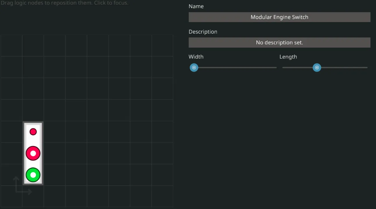Click the bottom-right cell of the grid
The height and width of the screenshot is (209, 376).
pos(162,196)
